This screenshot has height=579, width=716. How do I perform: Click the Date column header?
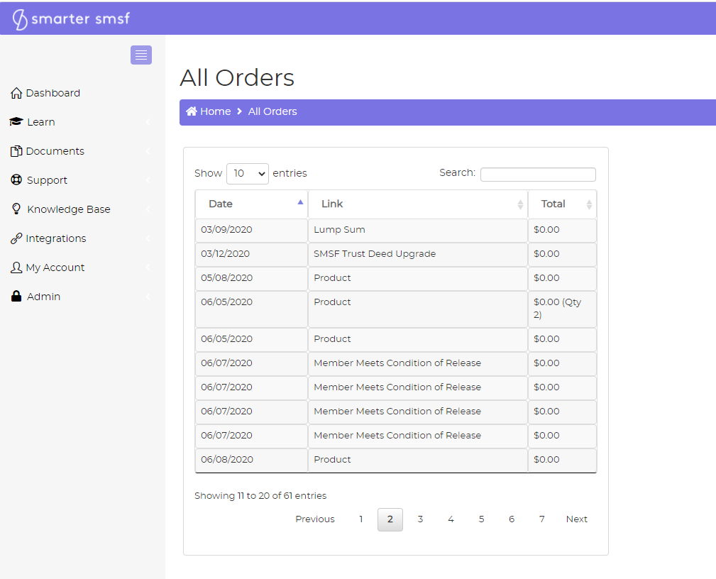[252, 204]
